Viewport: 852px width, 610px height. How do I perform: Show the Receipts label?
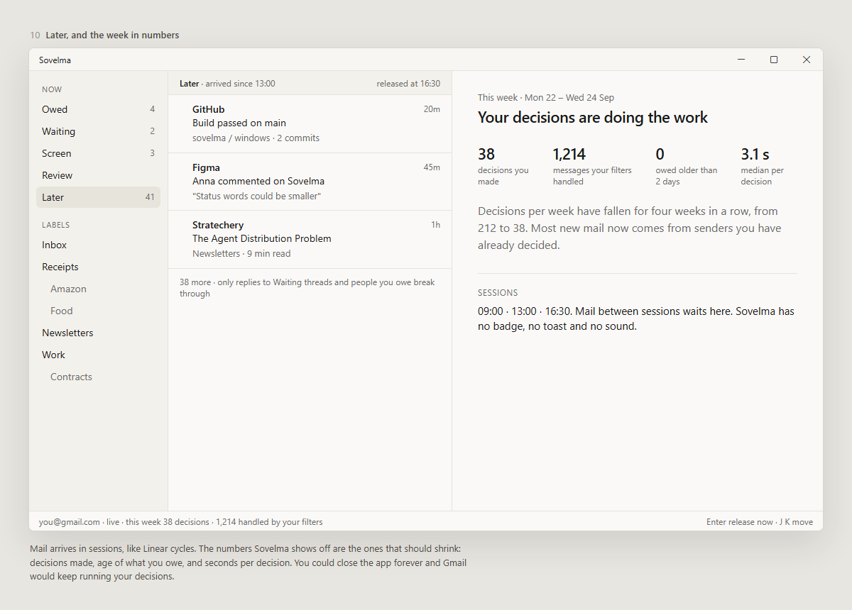[98, 267]
